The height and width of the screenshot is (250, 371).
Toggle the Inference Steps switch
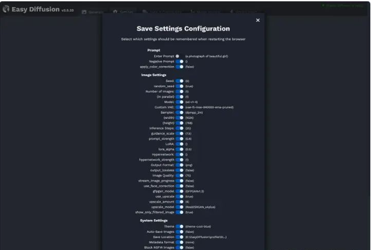(x=179, y=128)
